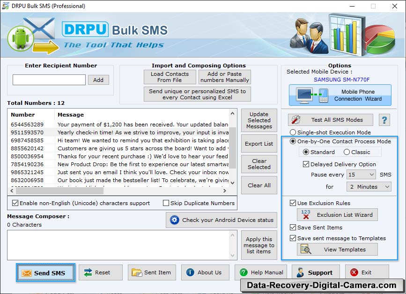Toggle Use Exclusion Rules checkbox

(293, 203)
